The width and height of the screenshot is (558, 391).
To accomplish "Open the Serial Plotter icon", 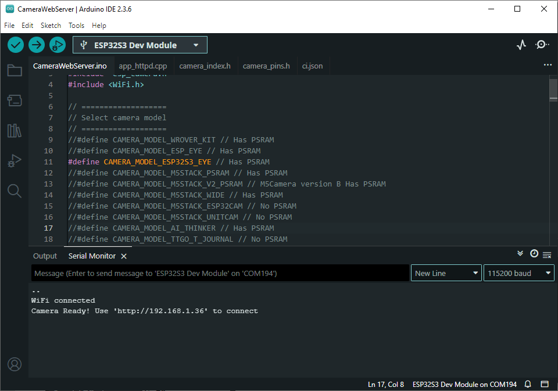I will pos(521,45).
